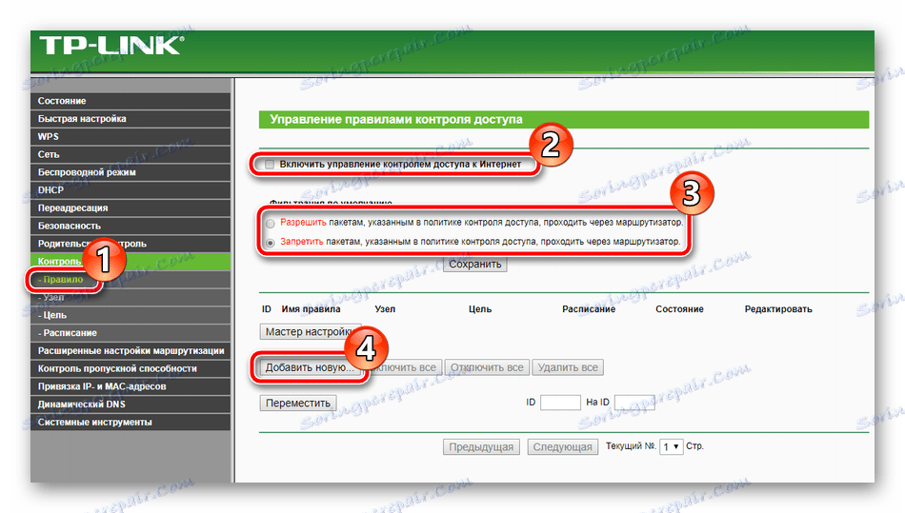Click the Редактировать column header
Viewport: 905px width, 513px height.
coord(778,309)
